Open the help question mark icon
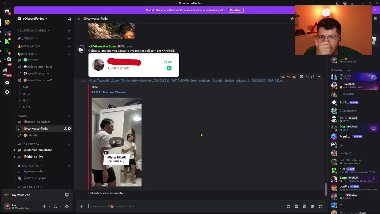380x214 pixels. [x=345, y=3]
